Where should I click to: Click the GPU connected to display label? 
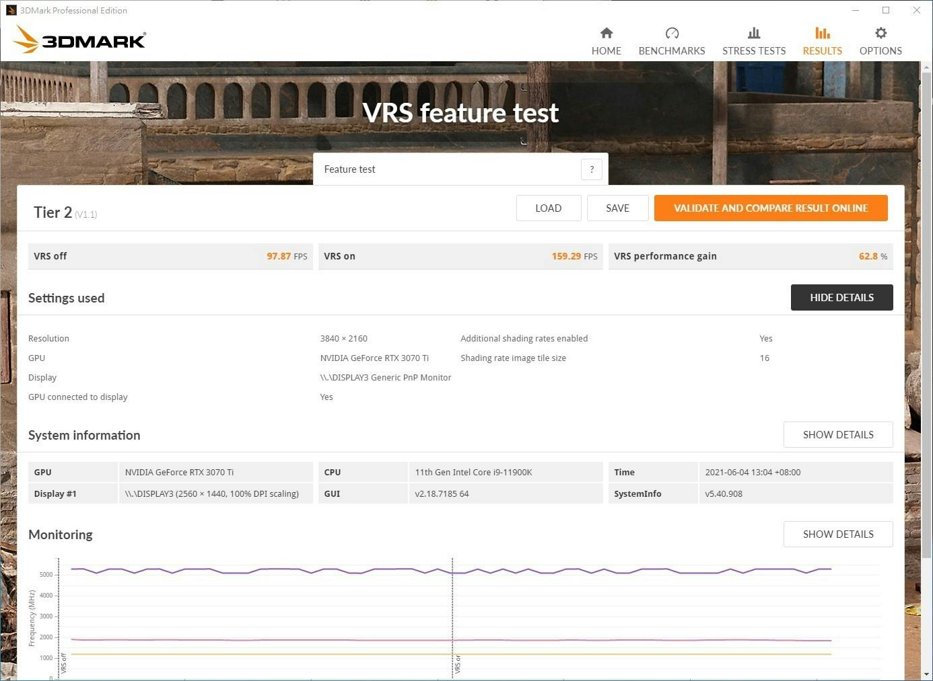78,397
